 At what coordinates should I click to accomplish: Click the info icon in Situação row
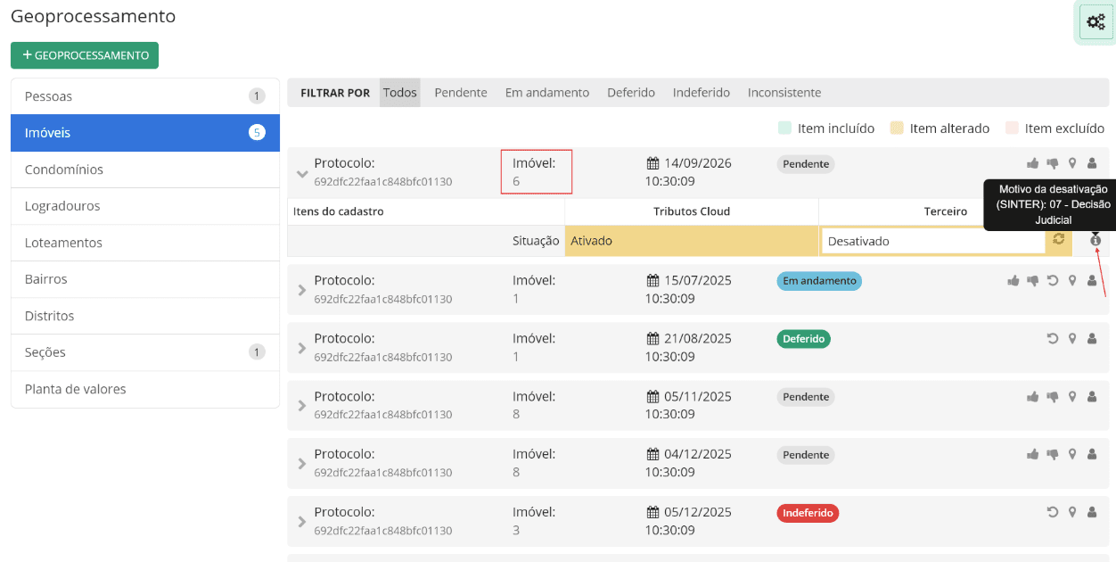[x=1095, y=240]
